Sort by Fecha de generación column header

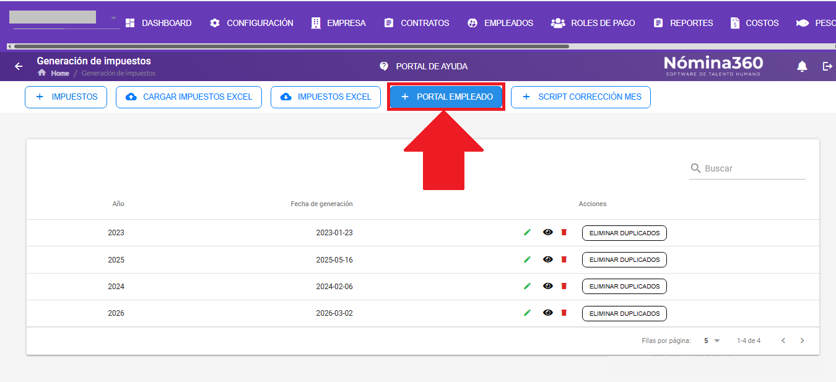pyautogui.click(x=321, y=204)
